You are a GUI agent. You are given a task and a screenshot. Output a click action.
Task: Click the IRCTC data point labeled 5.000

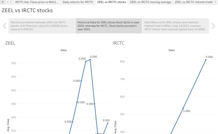[183, 108]
